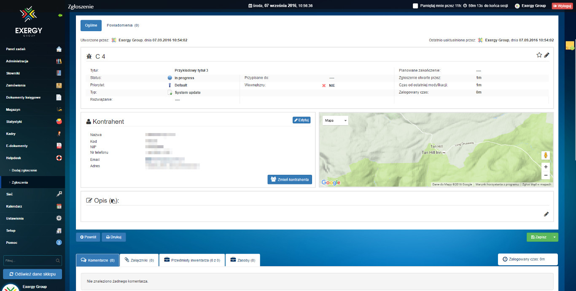The width and height of the screenshot is (576, 291).
Task: Open the Mapa map type dropdown
Action: click(x=336, y=120)
